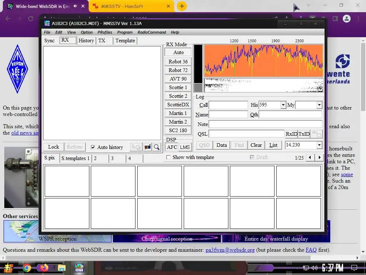Click the spectrum display near 1900
Viewport: 366px width, 275px height.
click(276, 61)
